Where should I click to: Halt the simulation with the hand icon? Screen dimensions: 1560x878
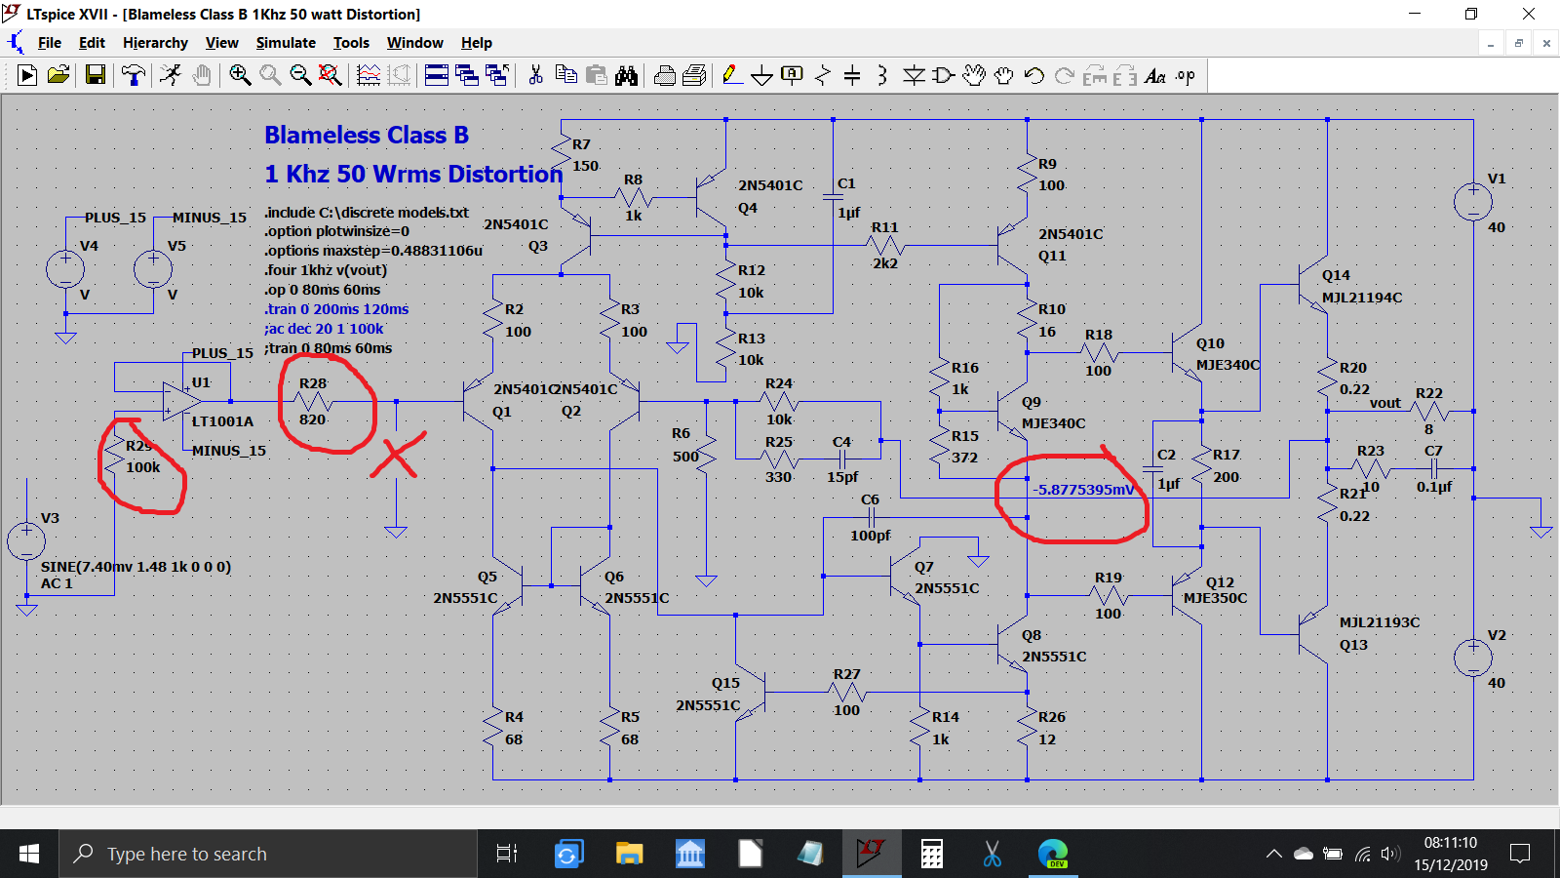coord(202,75)
